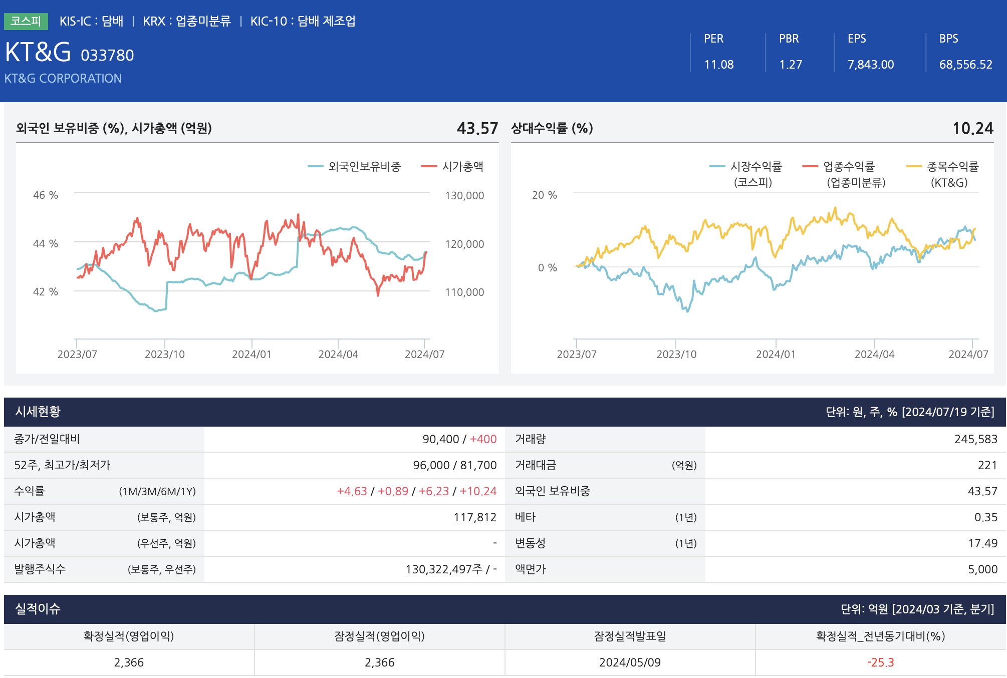
Task: Click the 시세현황 section header
Action: pyautogui.click(x=38, y=412)
